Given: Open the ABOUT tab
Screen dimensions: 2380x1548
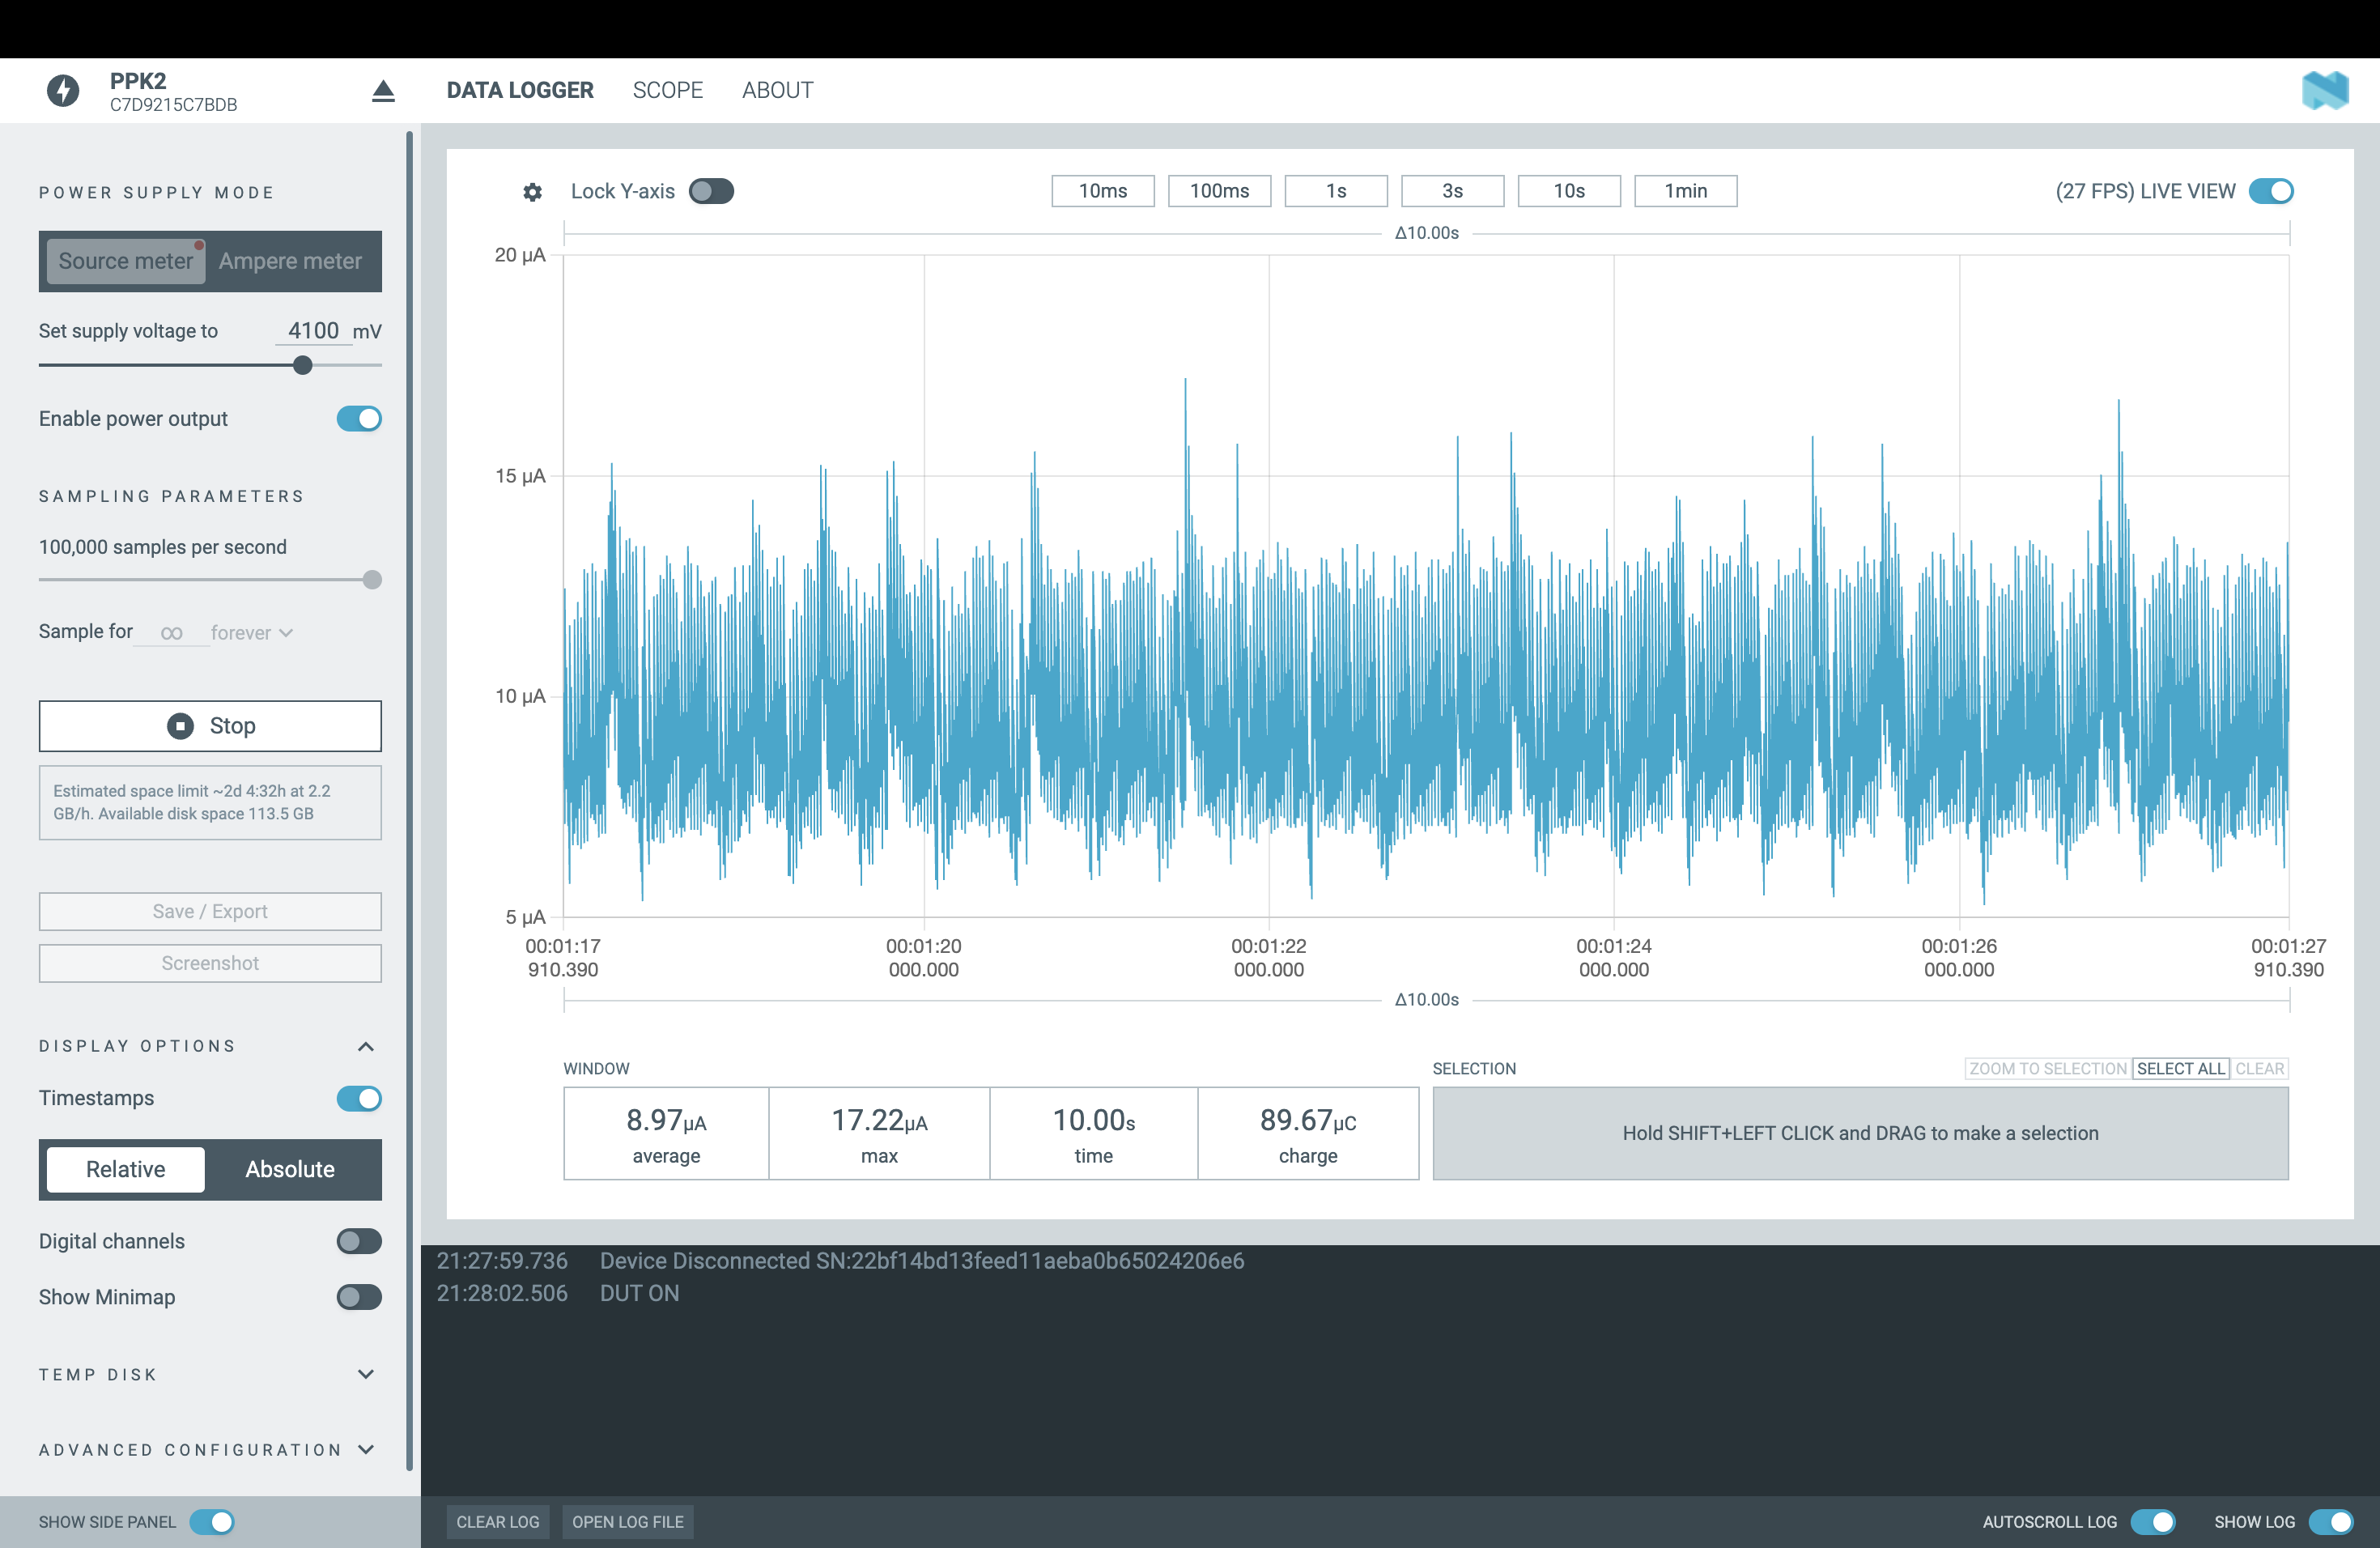Looking at the screenshot, I should [x=777, y=90].
